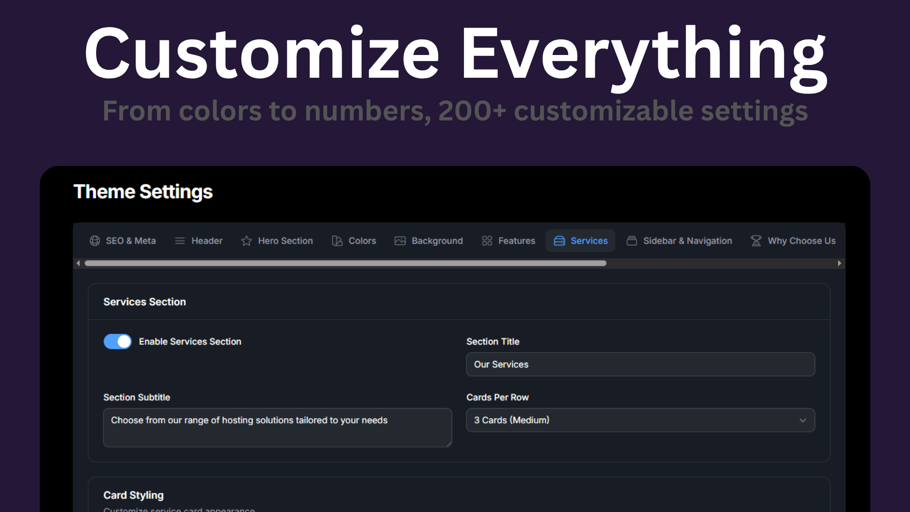Click the stacked server icon for Services
Screen dimensions: 910x512
[x=559, y=241]
